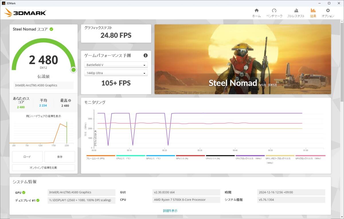Open the Stress Test chart icon
344x219 pixels.
(296, 11)
